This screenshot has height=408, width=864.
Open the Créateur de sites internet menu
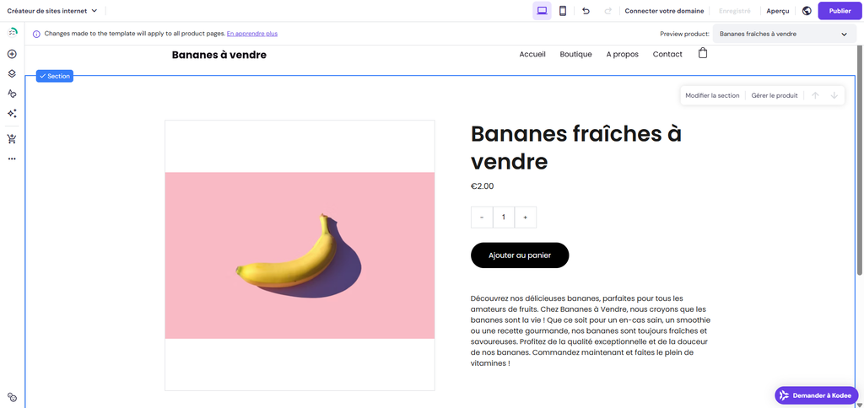pyautogui.click(x=52, y=11)
